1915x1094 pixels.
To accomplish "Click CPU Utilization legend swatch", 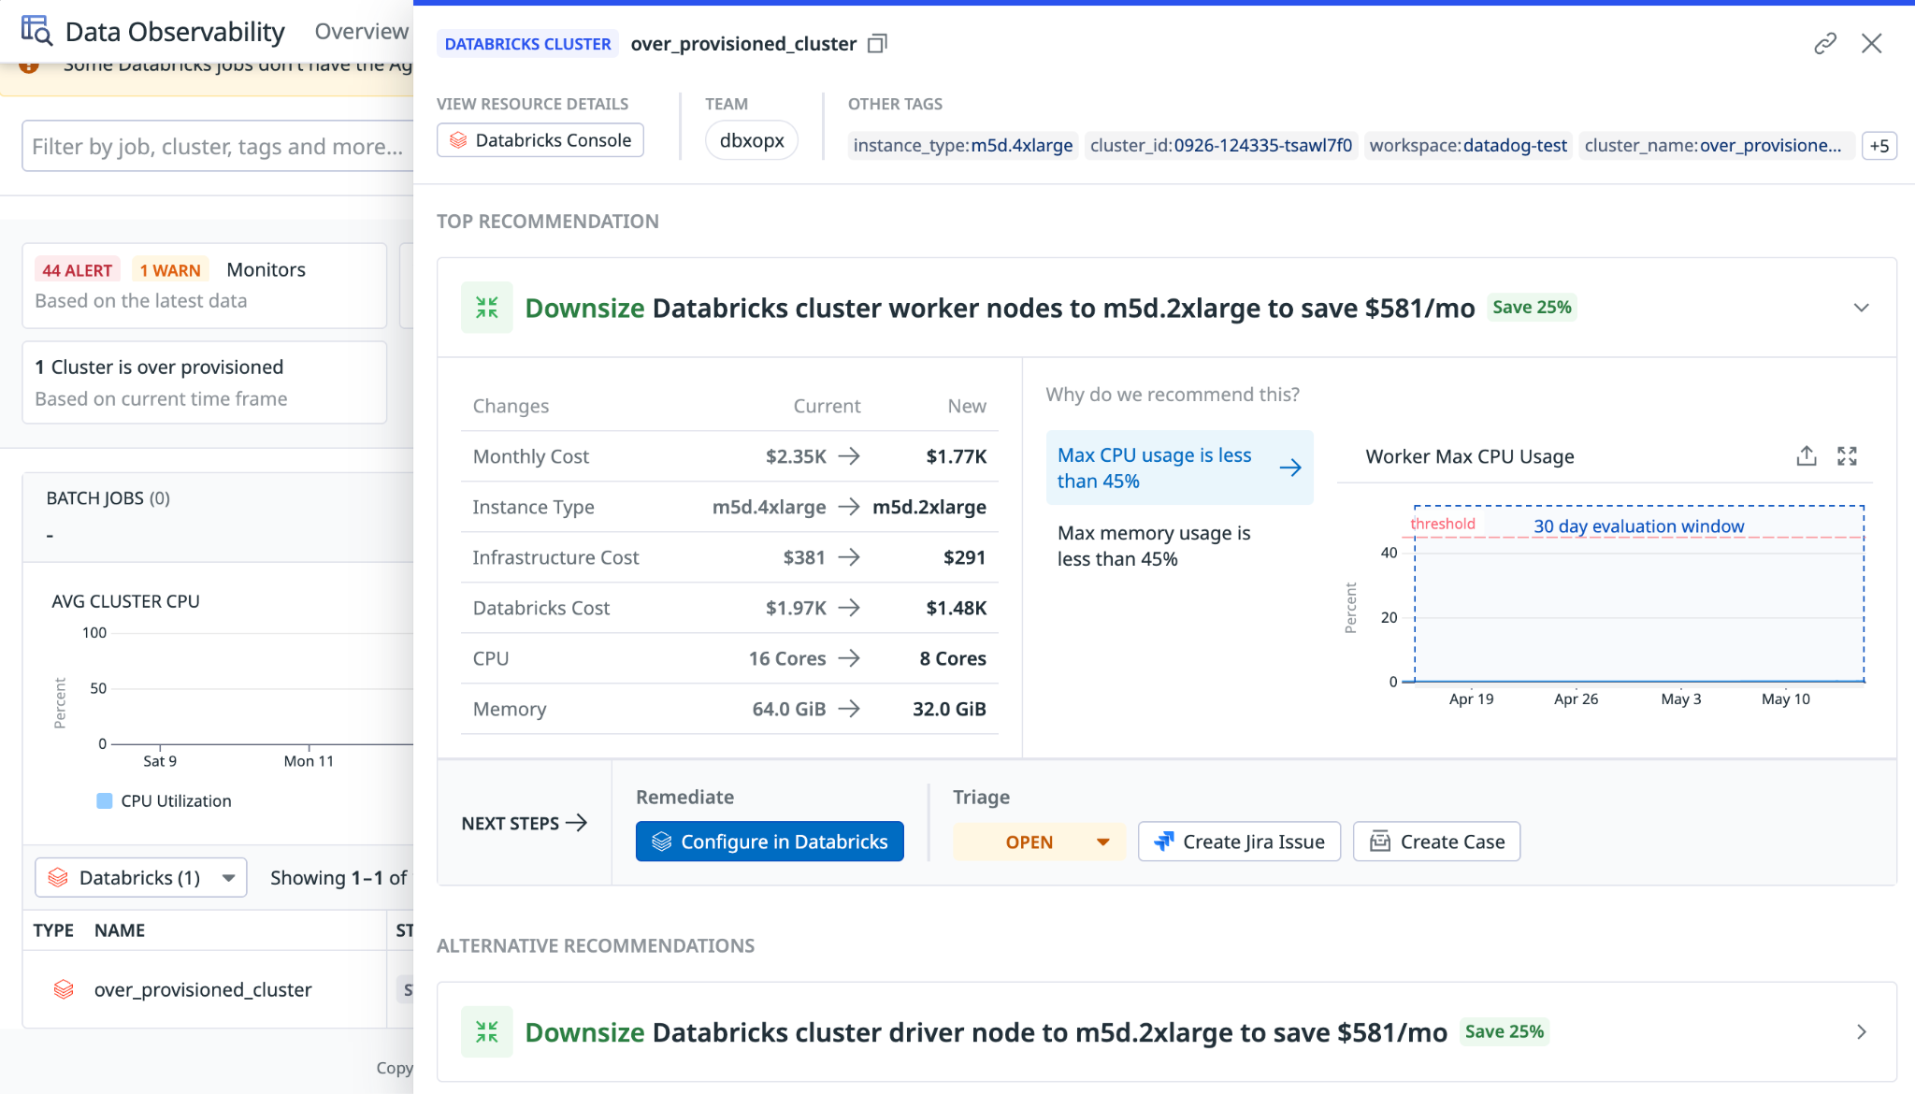I will tap(105, 801).
